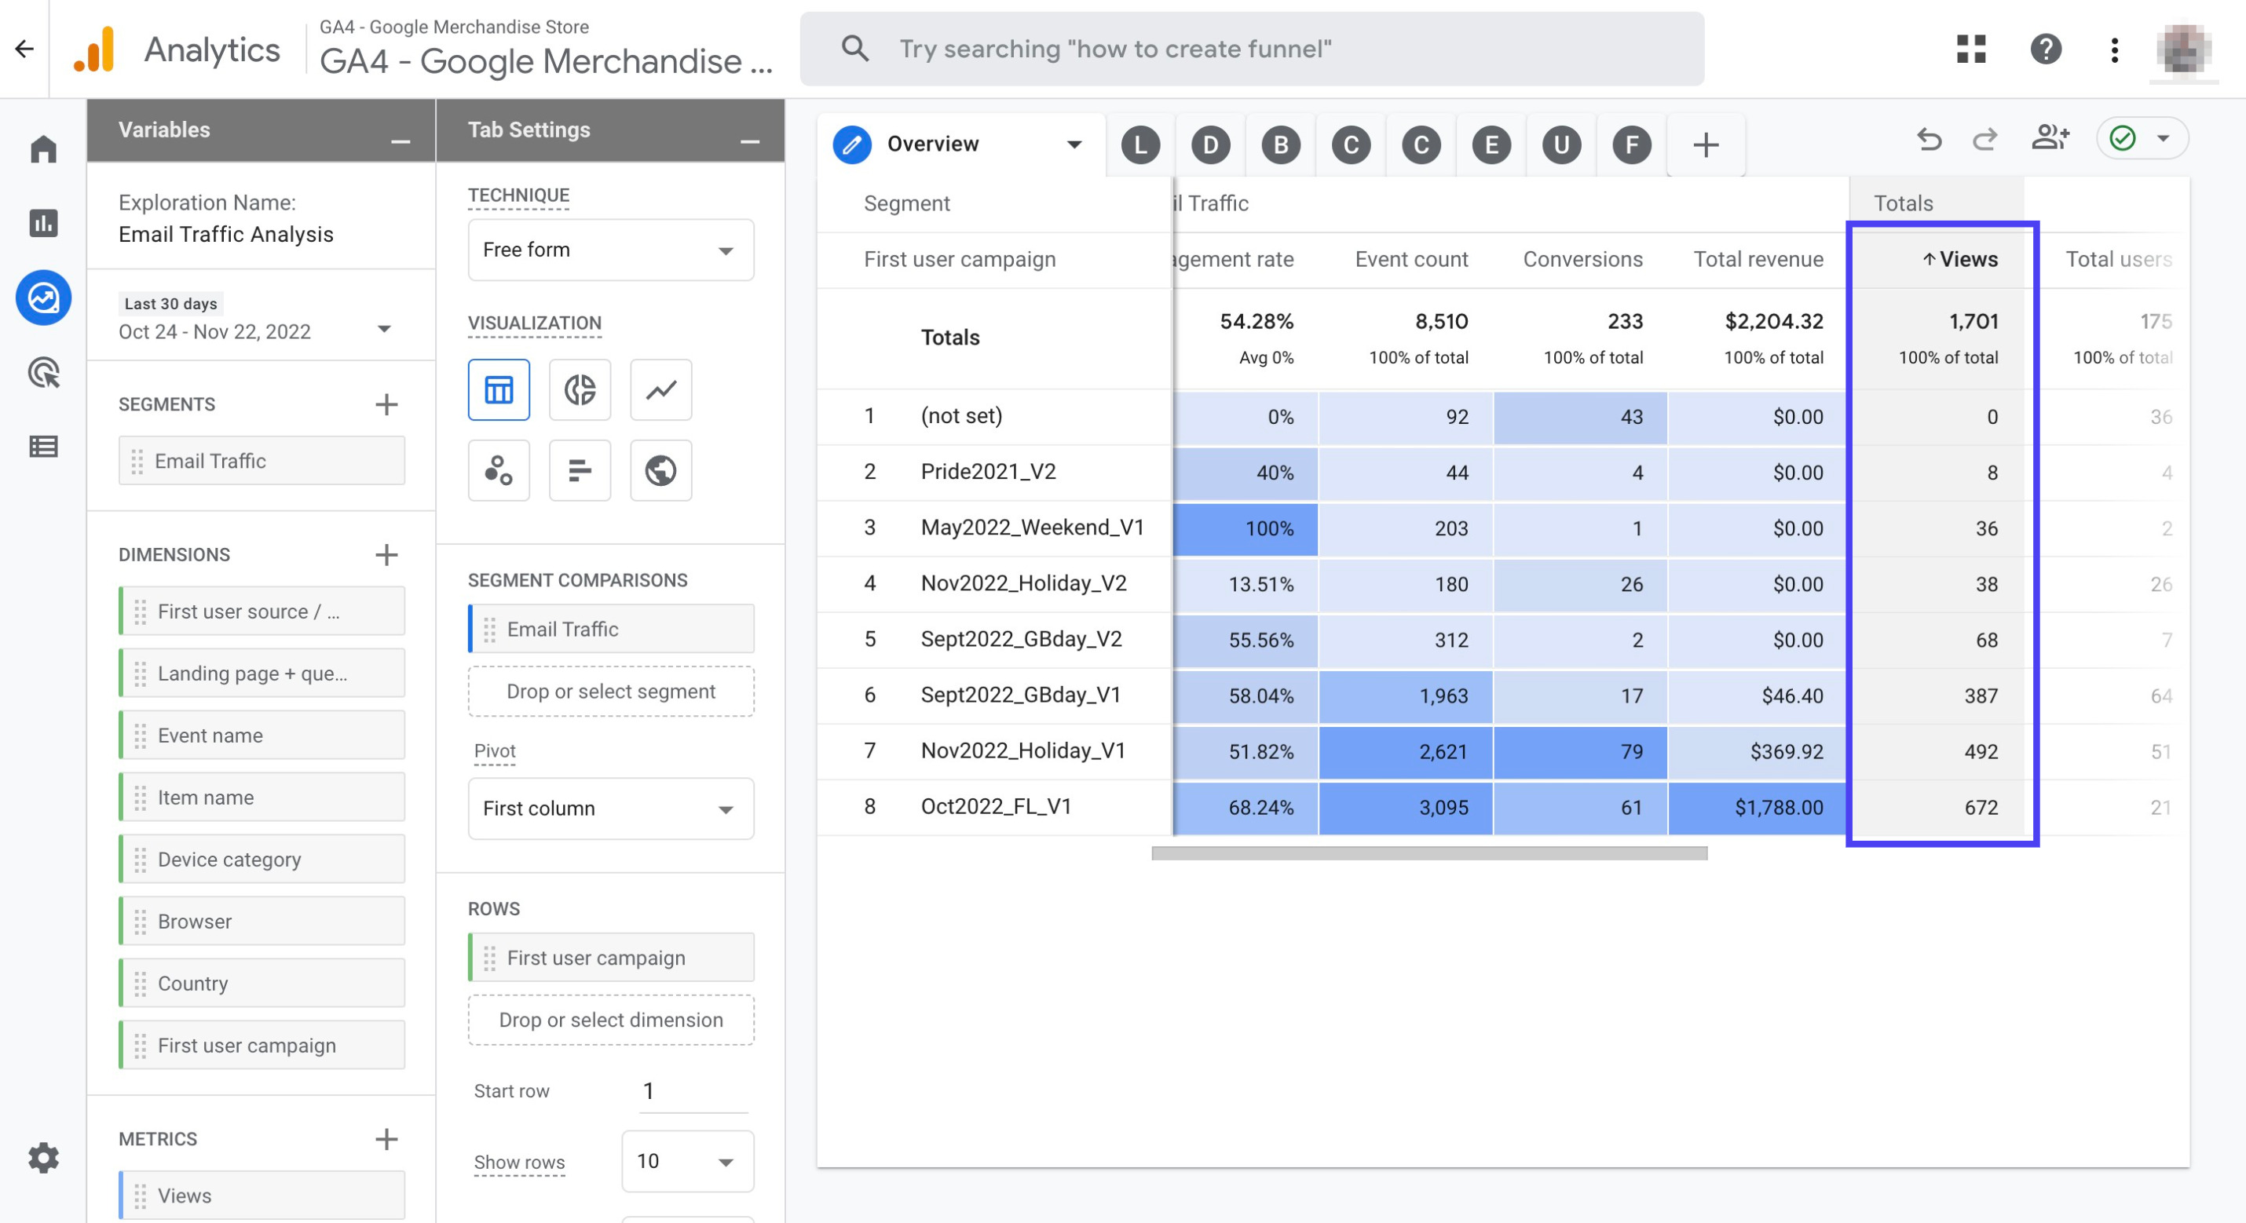This screenshot has width=2246, height=1223.
Task: Add a new metric with plus
Action: (386, 1138)
